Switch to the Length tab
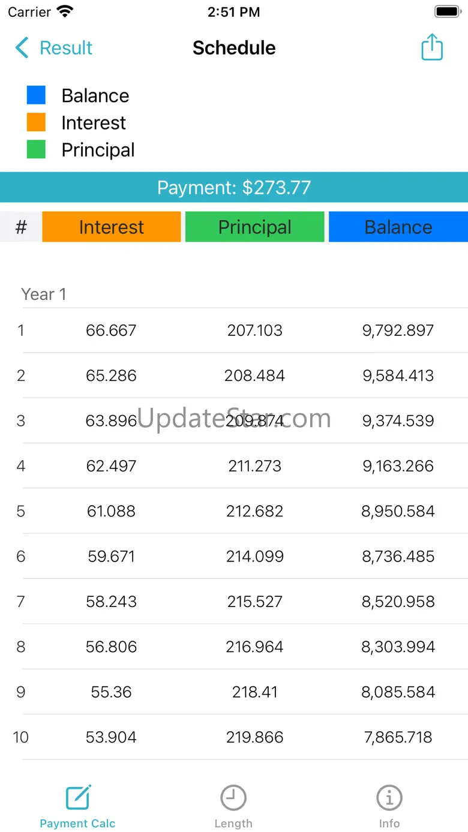This screenshot has height=832, width=468. coord(233,806)
